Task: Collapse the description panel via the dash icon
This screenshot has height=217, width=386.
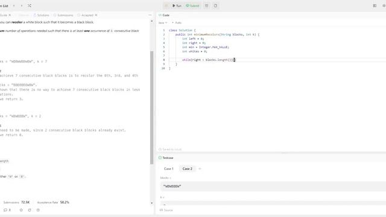Action: (150, 15)
